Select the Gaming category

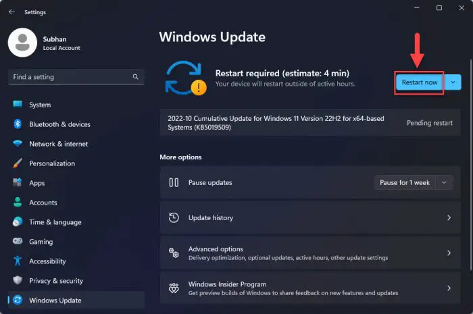pos(76,242)
